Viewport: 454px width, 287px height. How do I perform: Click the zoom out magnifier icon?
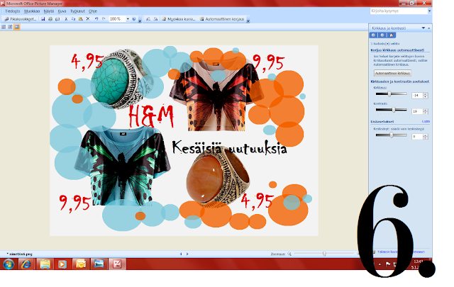tap(289, 254)
